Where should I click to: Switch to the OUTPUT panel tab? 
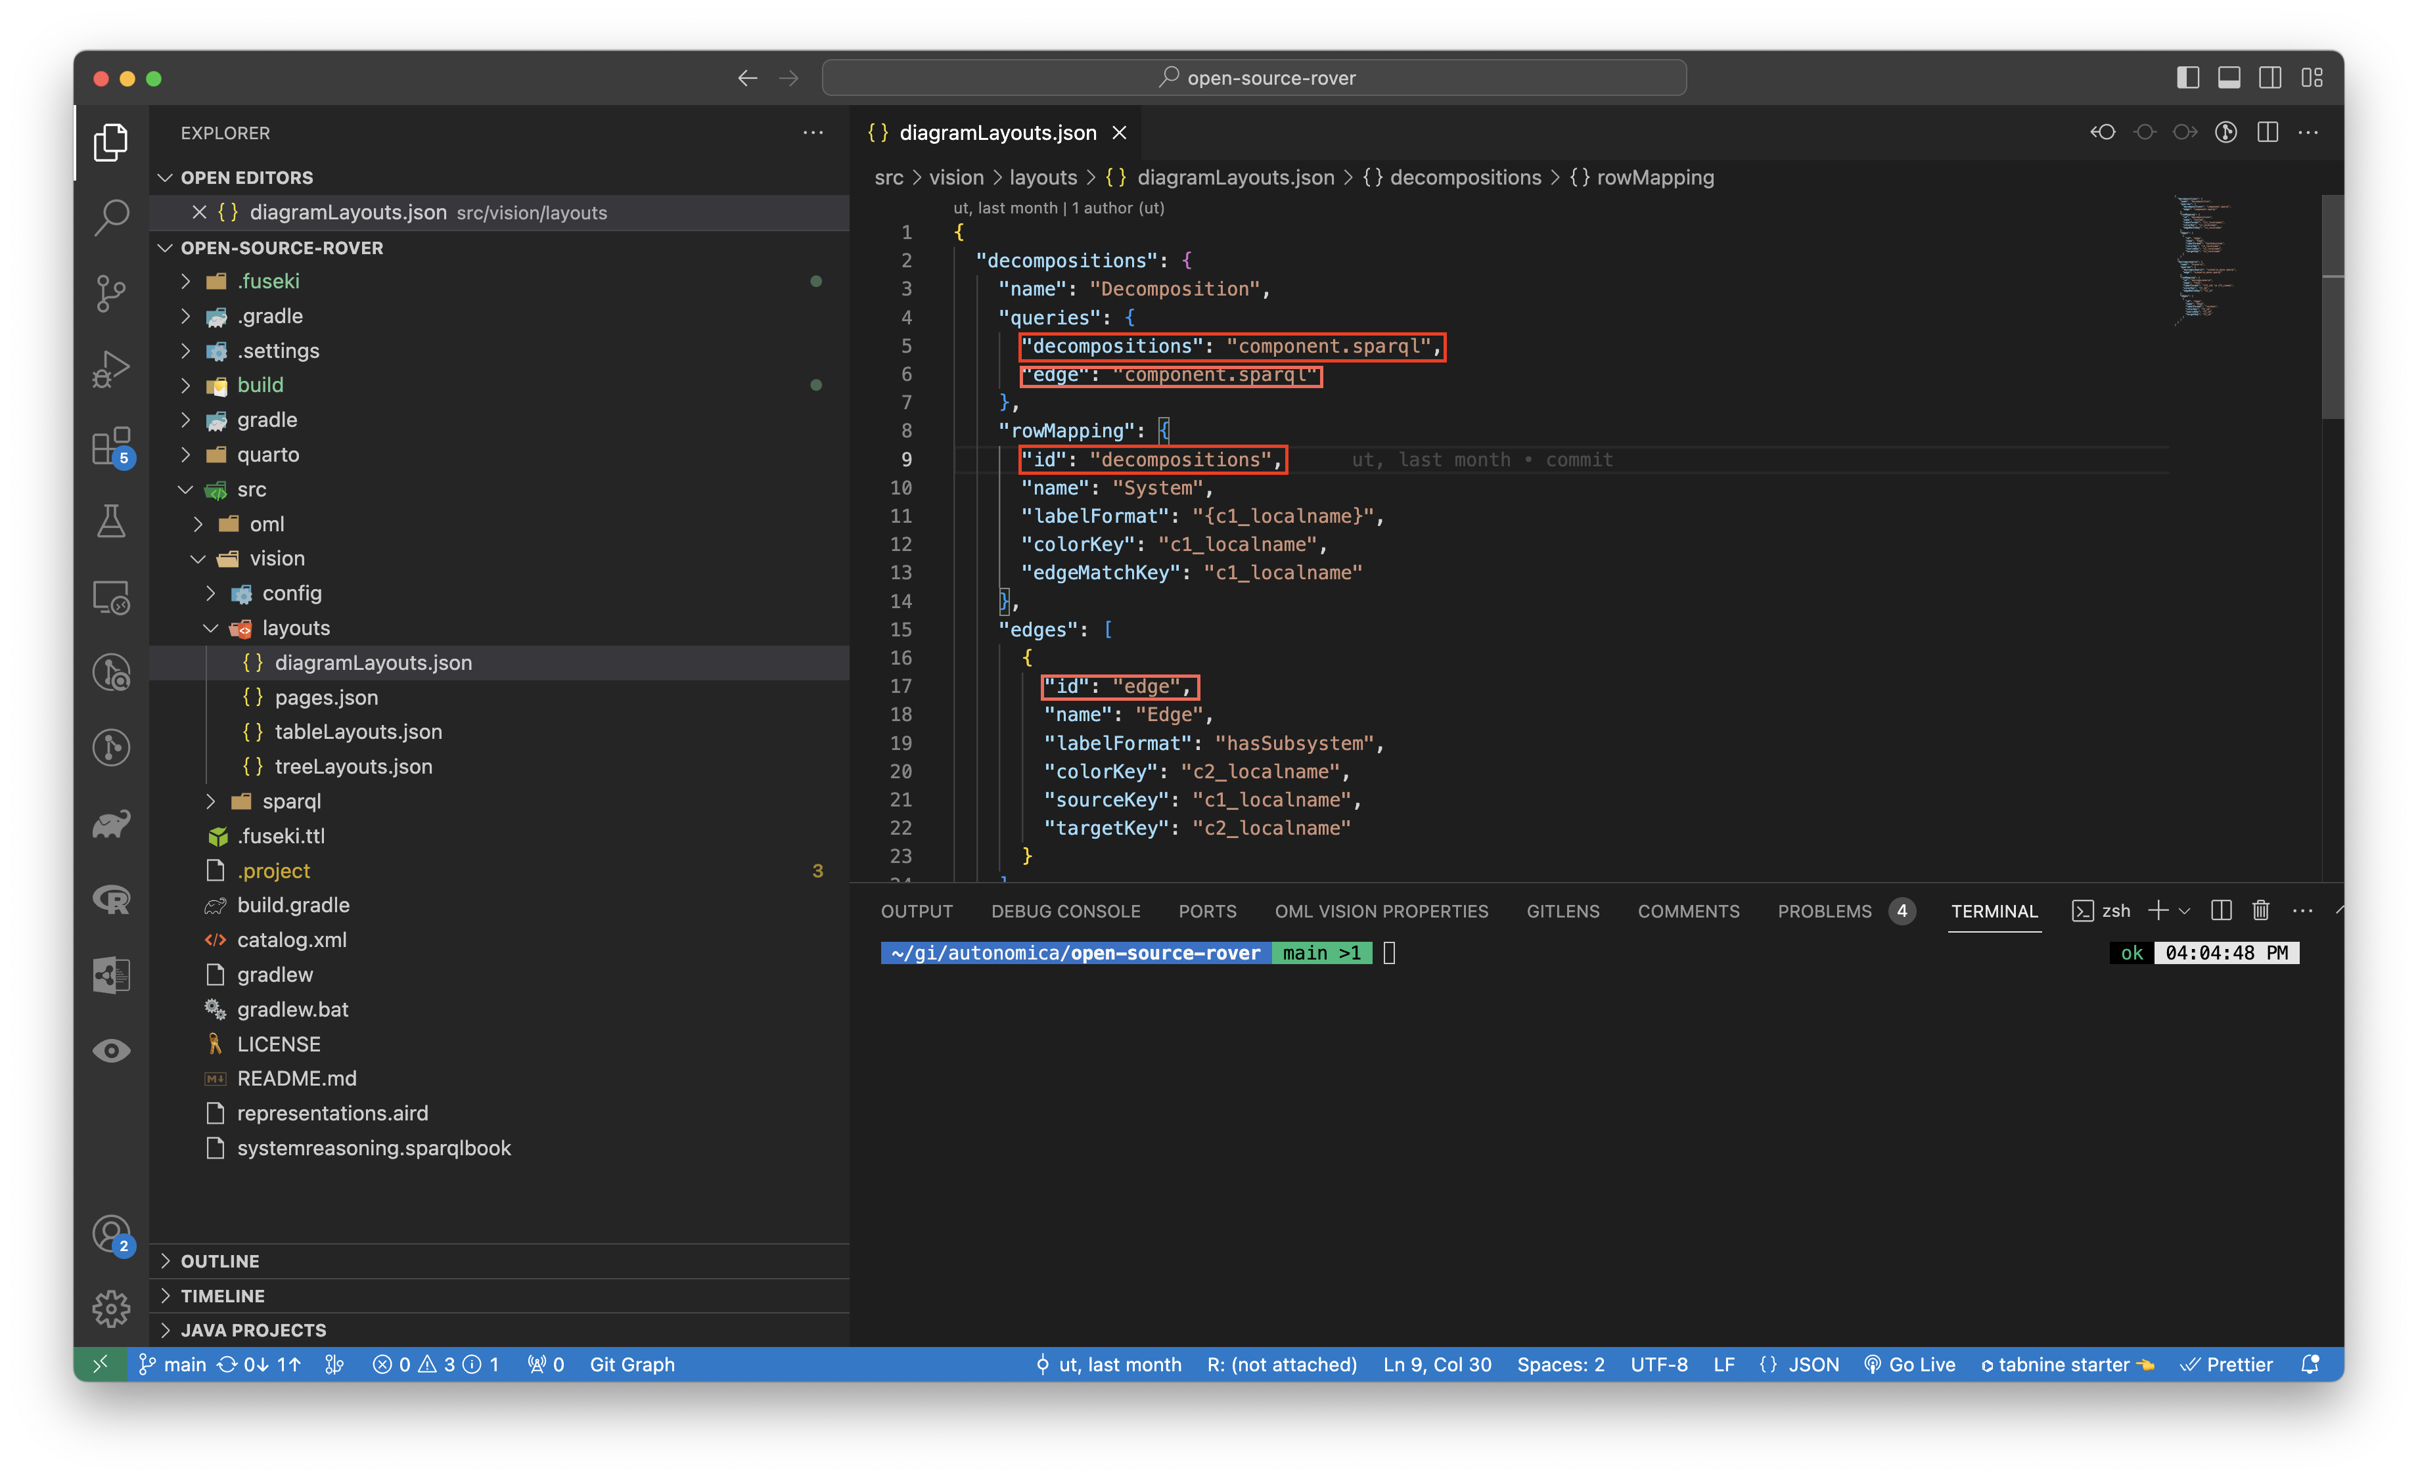coord(917,911)
